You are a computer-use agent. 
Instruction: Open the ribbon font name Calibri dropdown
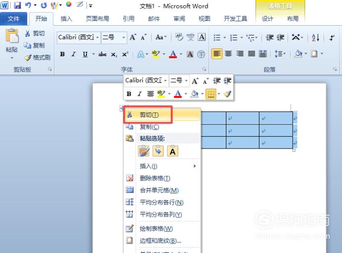click(97, 37)
